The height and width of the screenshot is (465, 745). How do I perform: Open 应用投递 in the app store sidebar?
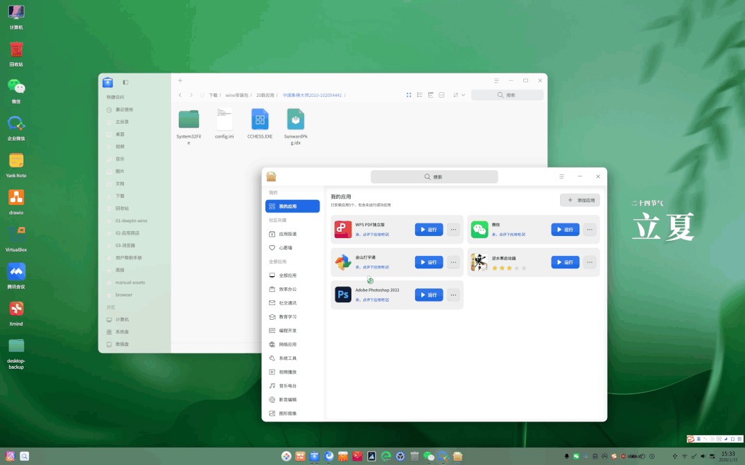[292, 234]
